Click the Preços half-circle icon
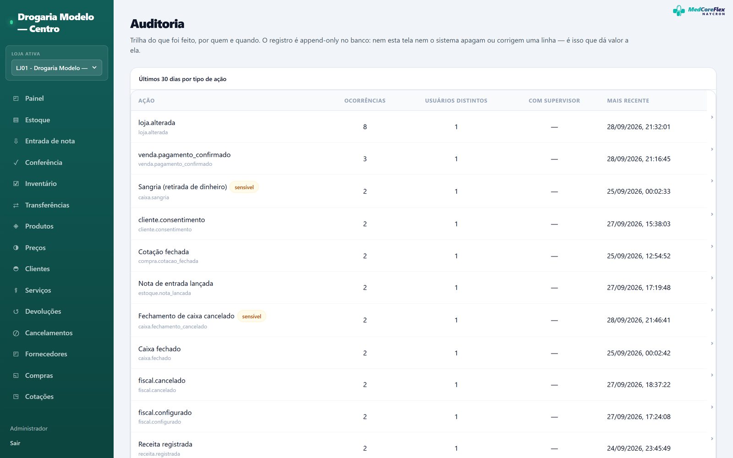The width and height of the screenshot is (733, 458). coord(16,248)
